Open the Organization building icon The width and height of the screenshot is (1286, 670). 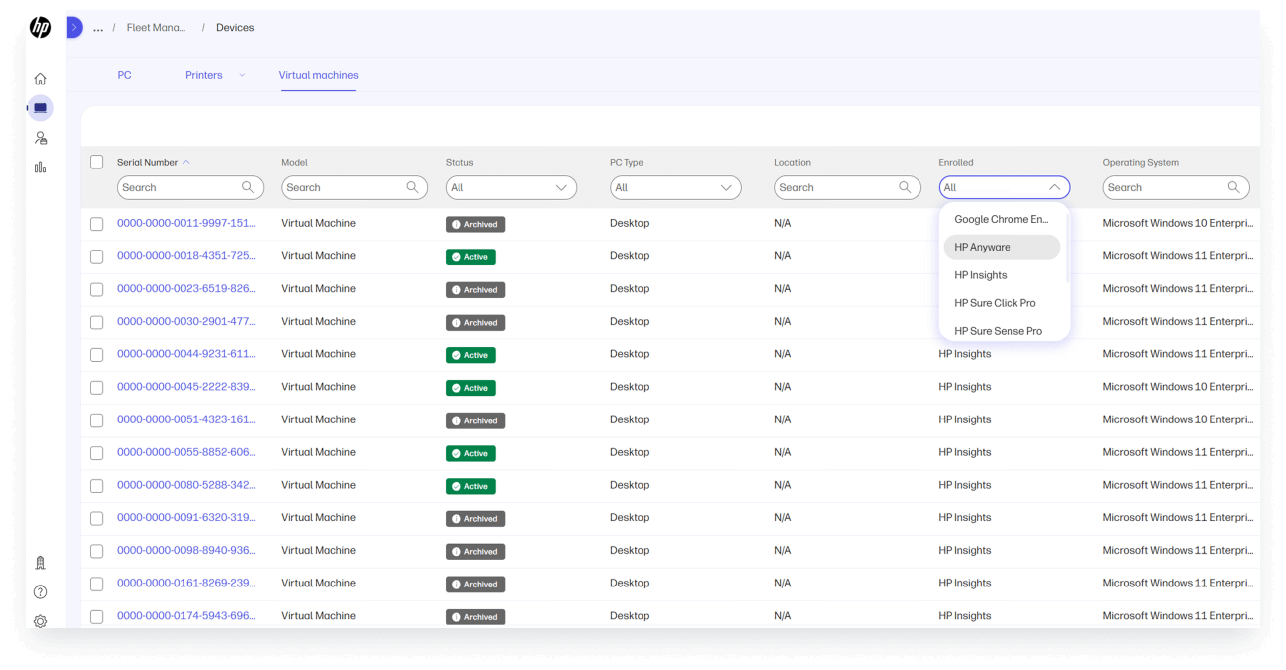coord(40,563)
